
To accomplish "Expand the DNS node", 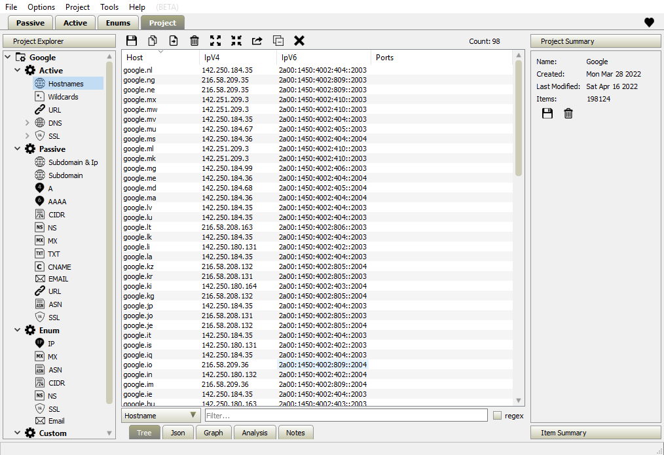I will tap(27, 122).
